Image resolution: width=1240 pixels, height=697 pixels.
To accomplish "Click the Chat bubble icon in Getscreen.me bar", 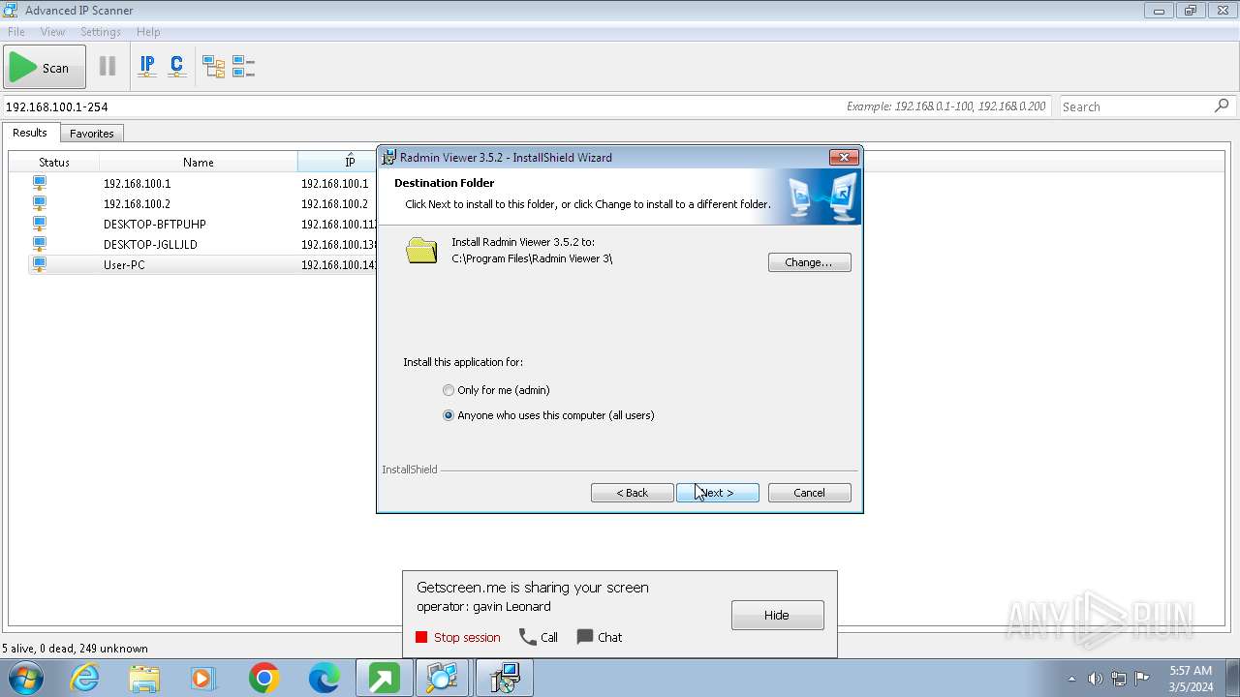I will [585, 637].
